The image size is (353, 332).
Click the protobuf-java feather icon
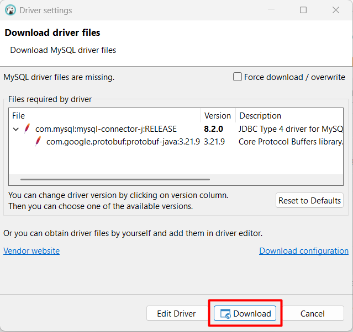38,141
